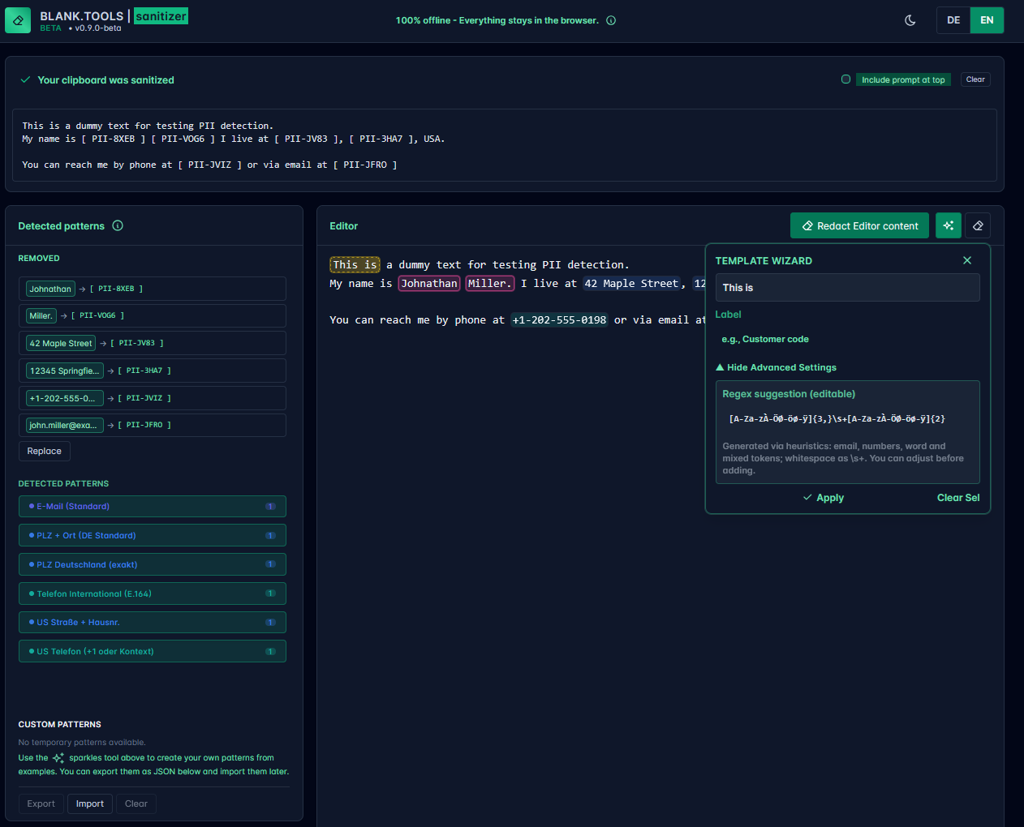Toggle dark mode moon icon
Viewport: 1024px width, 827px height.
pyautogui.click(x=910, y=20)
